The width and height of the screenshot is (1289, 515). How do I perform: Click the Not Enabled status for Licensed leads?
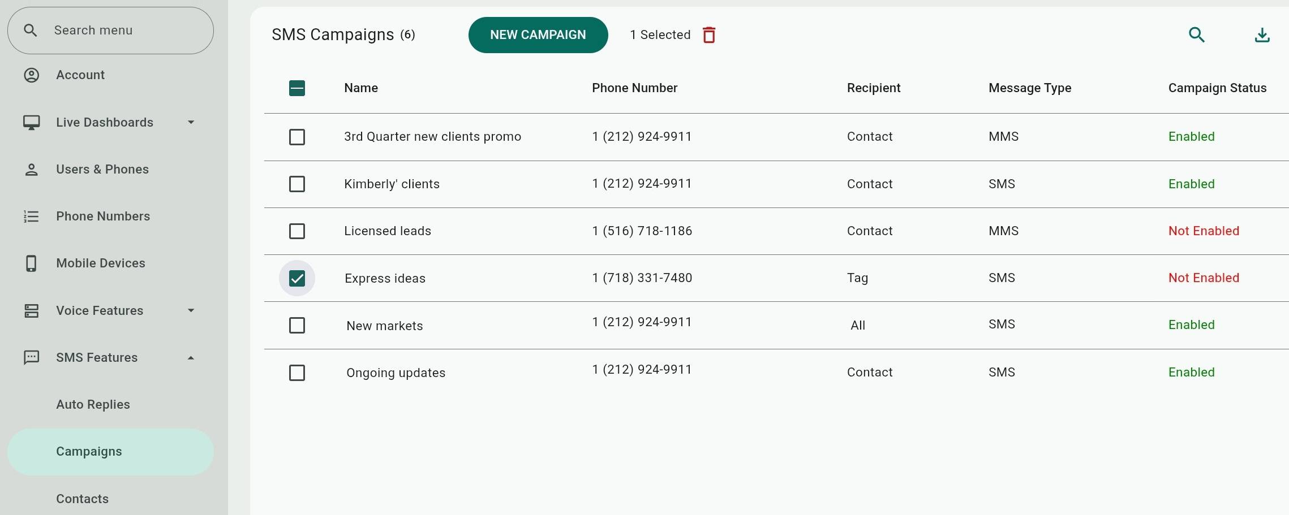(1204, 231)
